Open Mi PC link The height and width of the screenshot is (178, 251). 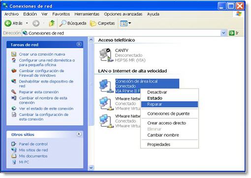pos(24,162)
